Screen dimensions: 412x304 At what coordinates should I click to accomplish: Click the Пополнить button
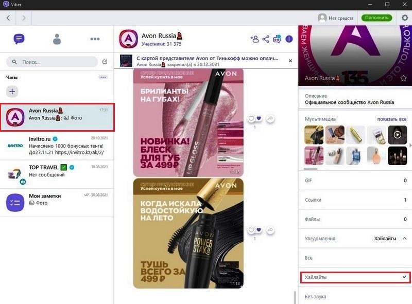click(376, 18)
